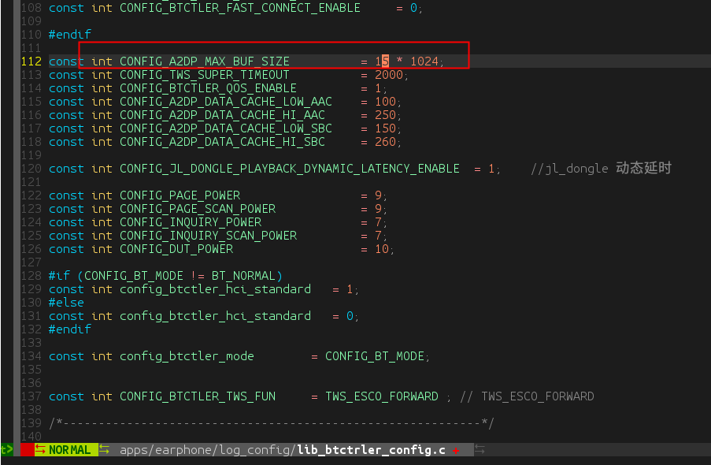This screenshot has height=465, width=711.
Task: Click the red block in the status line
Action: click(x=28, y=450)
